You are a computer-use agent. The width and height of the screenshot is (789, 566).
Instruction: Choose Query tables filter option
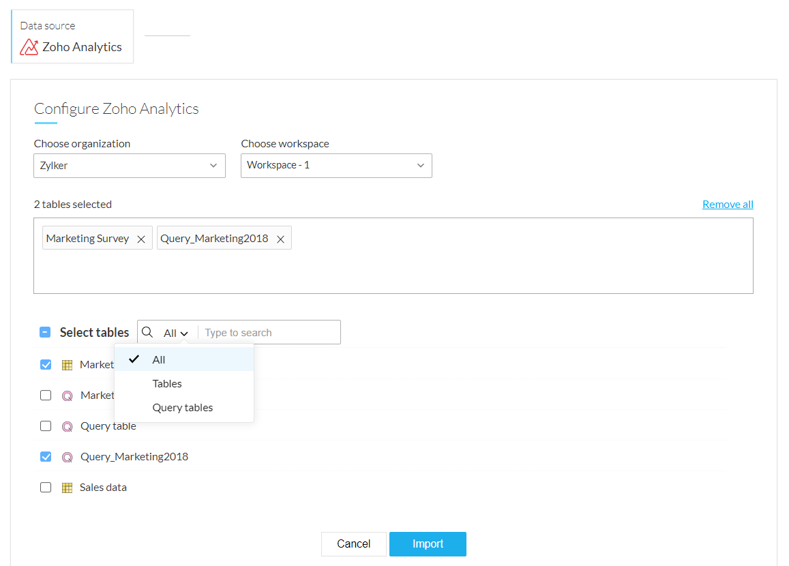pyautogui.click(x=183, y=408)
